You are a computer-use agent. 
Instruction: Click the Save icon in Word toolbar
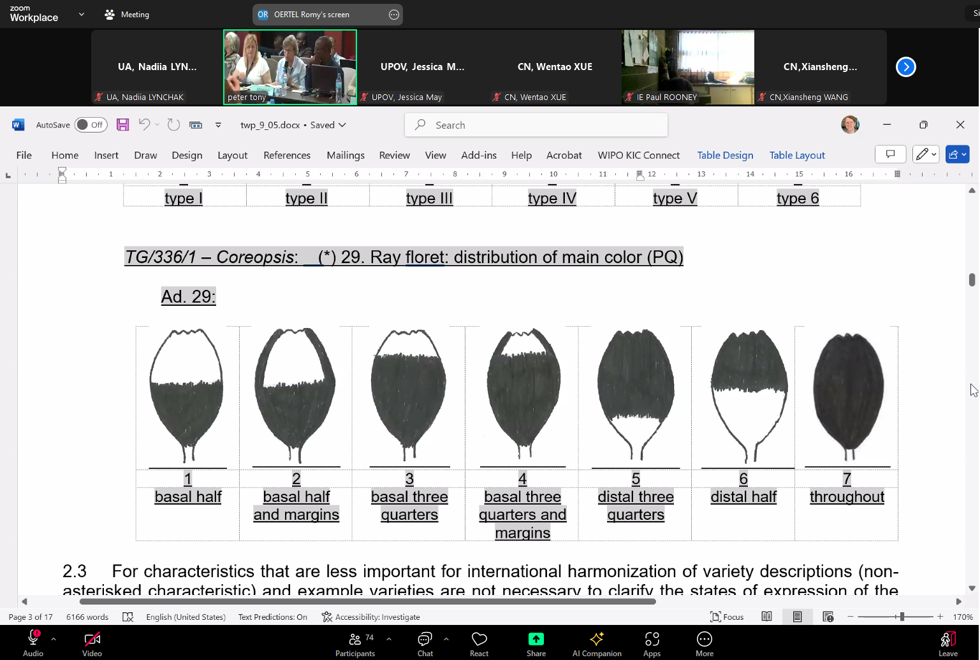[x=123, y=125]
